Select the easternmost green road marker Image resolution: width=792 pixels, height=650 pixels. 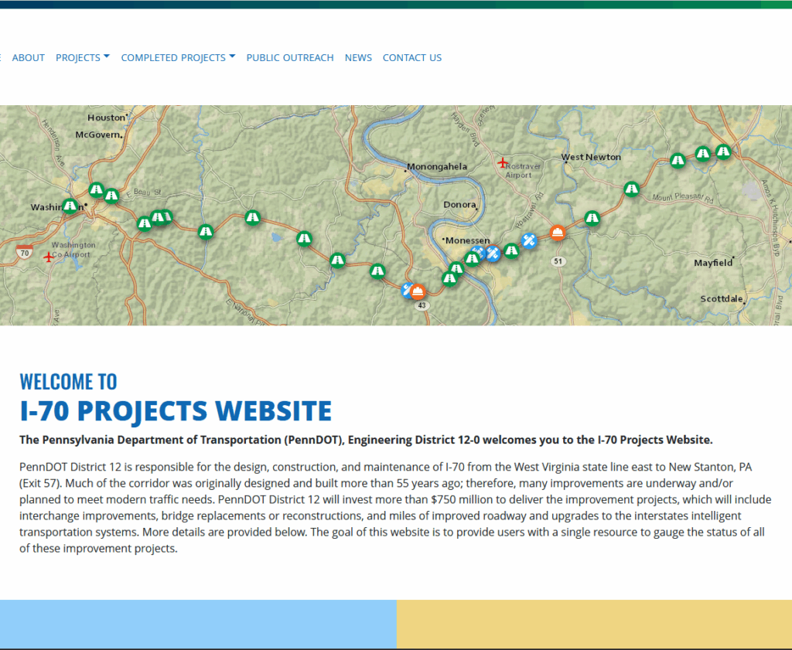click(x=723, y=151)
